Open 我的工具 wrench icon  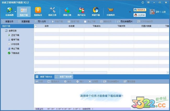(52, 12)
